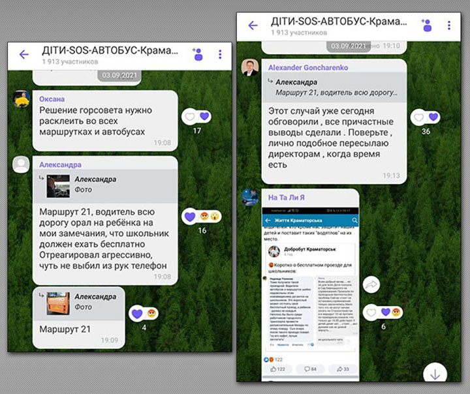Viewport: 470px width, 394px height.
Task: Open group info via left chat title
Action: point(110,52)
